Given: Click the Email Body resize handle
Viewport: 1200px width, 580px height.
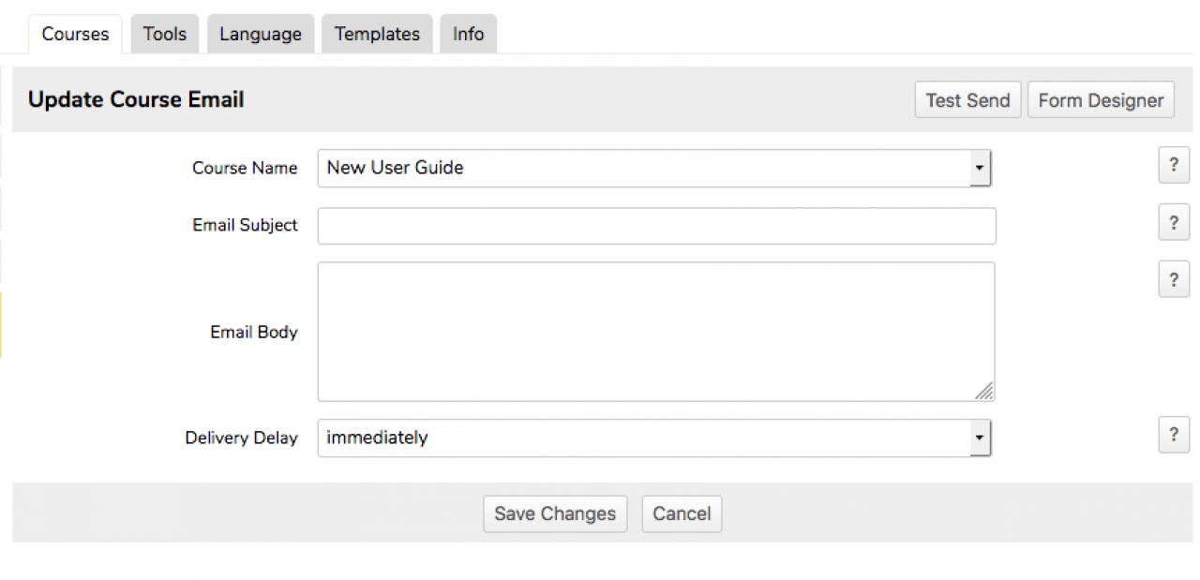Looking at the screenshot, I should pyautogui.click(x=984, y=392).
